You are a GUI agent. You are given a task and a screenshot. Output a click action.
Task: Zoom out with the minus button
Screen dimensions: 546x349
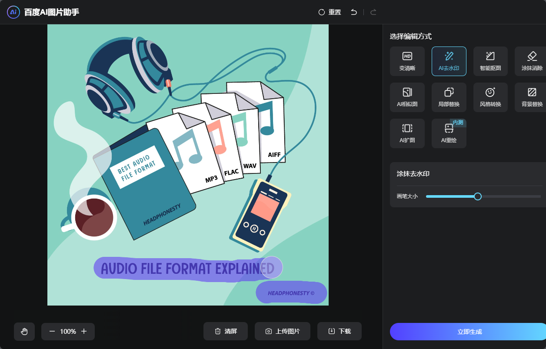pos(52,332)
